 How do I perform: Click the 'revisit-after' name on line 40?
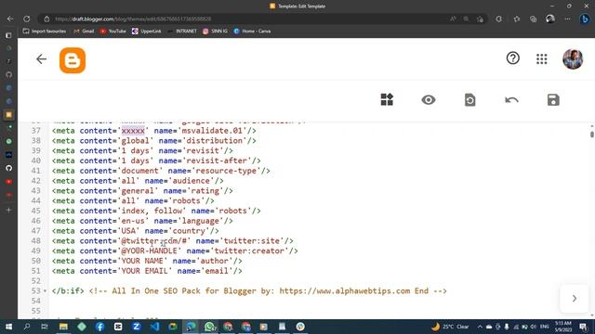coord(217,161)
